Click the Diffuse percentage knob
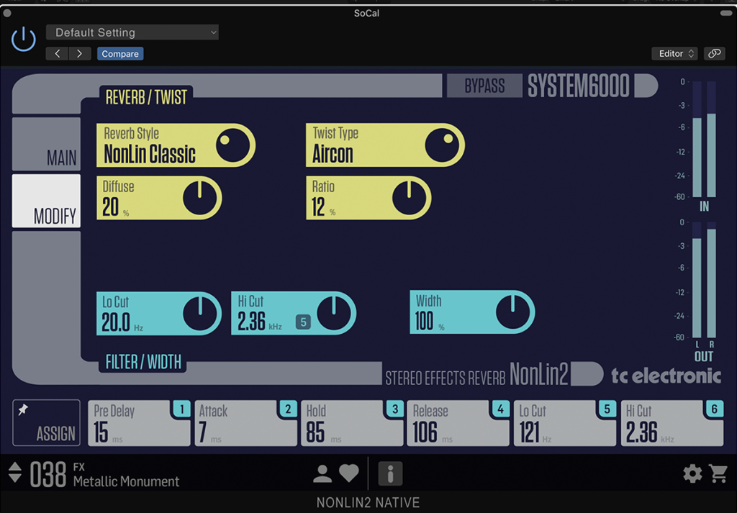Screen dimensions: 737x513 pyautogui.click(x=200, y=198)
